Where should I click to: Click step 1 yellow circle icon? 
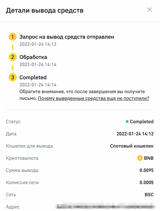pos(13,37)
